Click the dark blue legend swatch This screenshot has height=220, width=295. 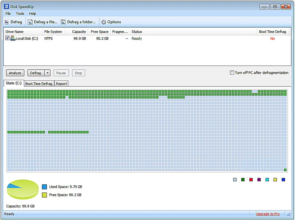coord(283,180)
